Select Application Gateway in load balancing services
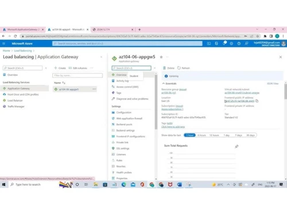The width and height of the screenshot is (287, 215). pos(25,88)
